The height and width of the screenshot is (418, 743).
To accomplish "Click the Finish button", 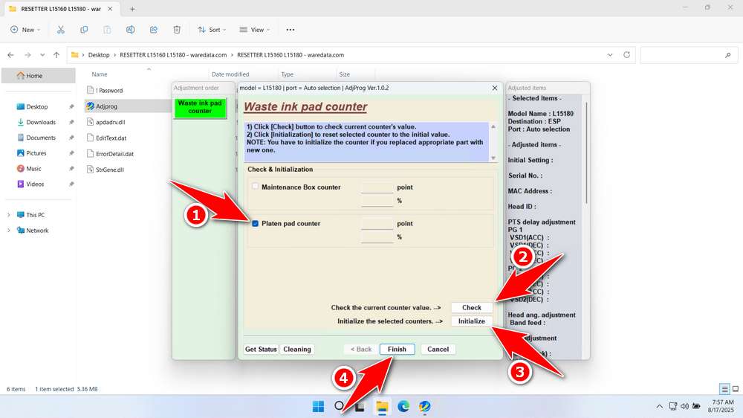I will (x=397, y=350).
